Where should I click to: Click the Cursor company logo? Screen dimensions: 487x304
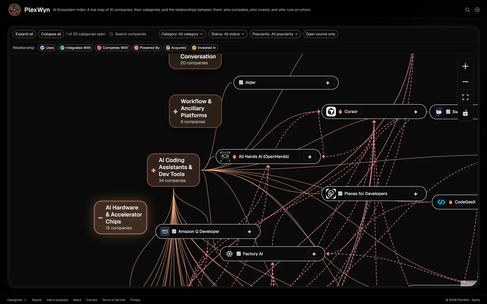tap(331, 111)
